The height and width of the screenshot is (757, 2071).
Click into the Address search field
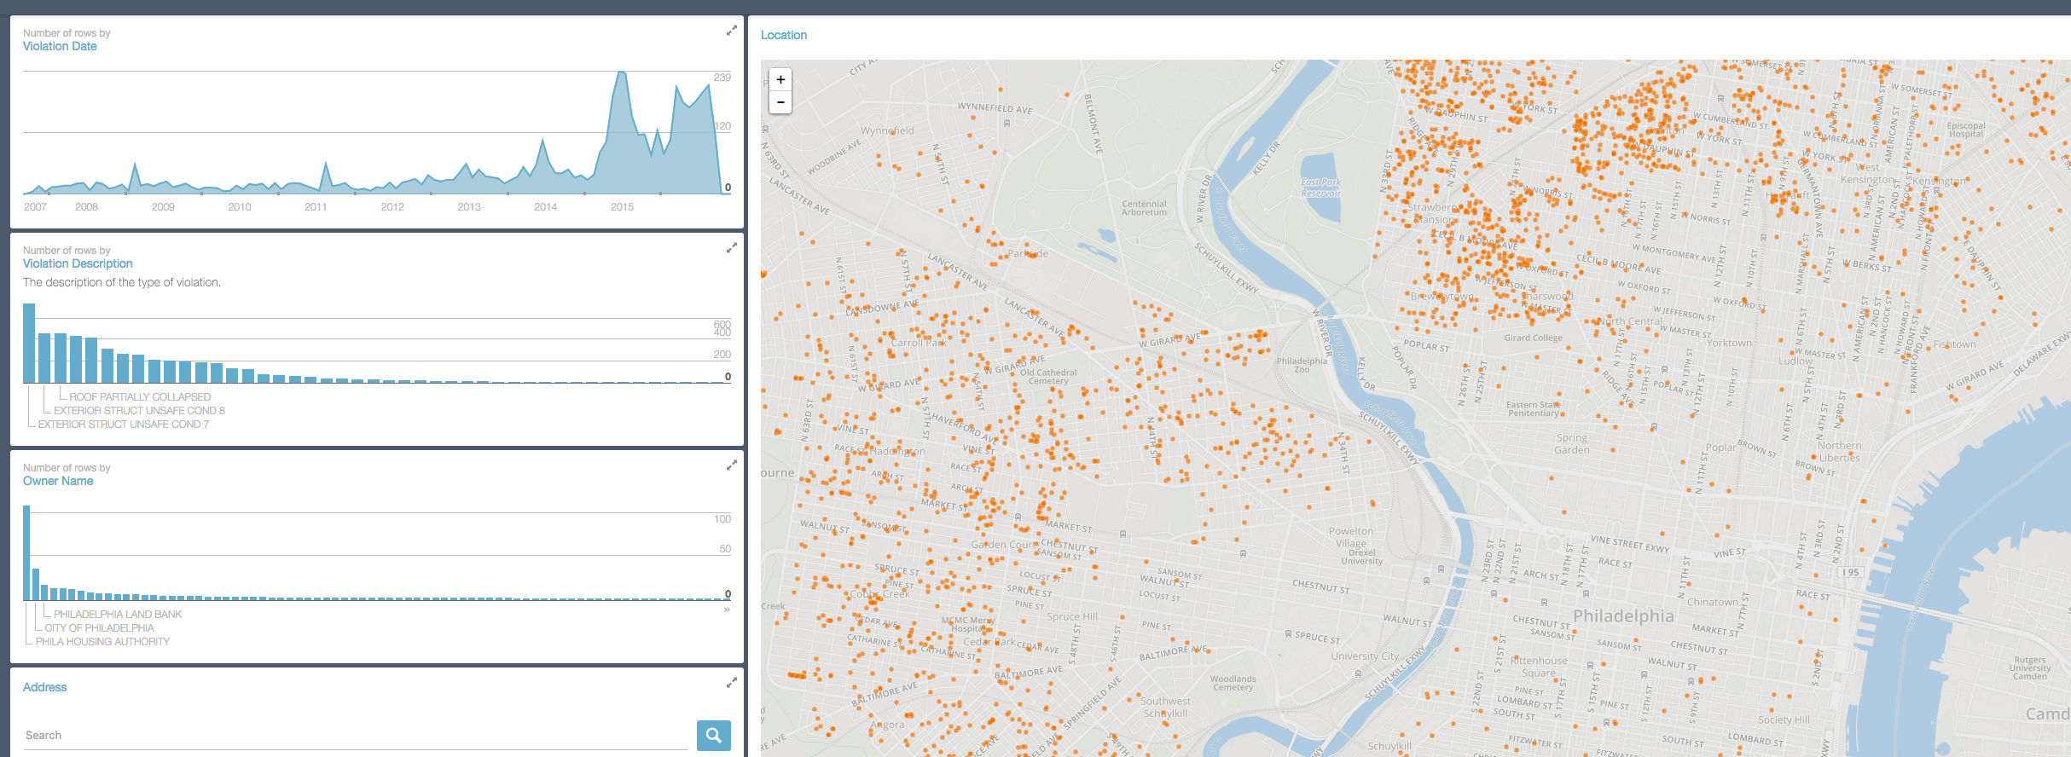point(354,735)
